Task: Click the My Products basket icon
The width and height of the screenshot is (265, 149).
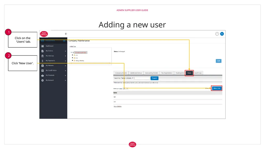Action: coord(42,75)
